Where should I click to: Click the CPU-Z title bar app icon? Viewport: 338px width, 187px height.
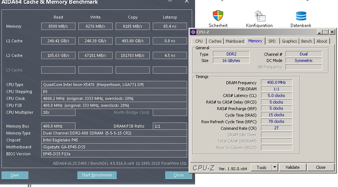193,32
